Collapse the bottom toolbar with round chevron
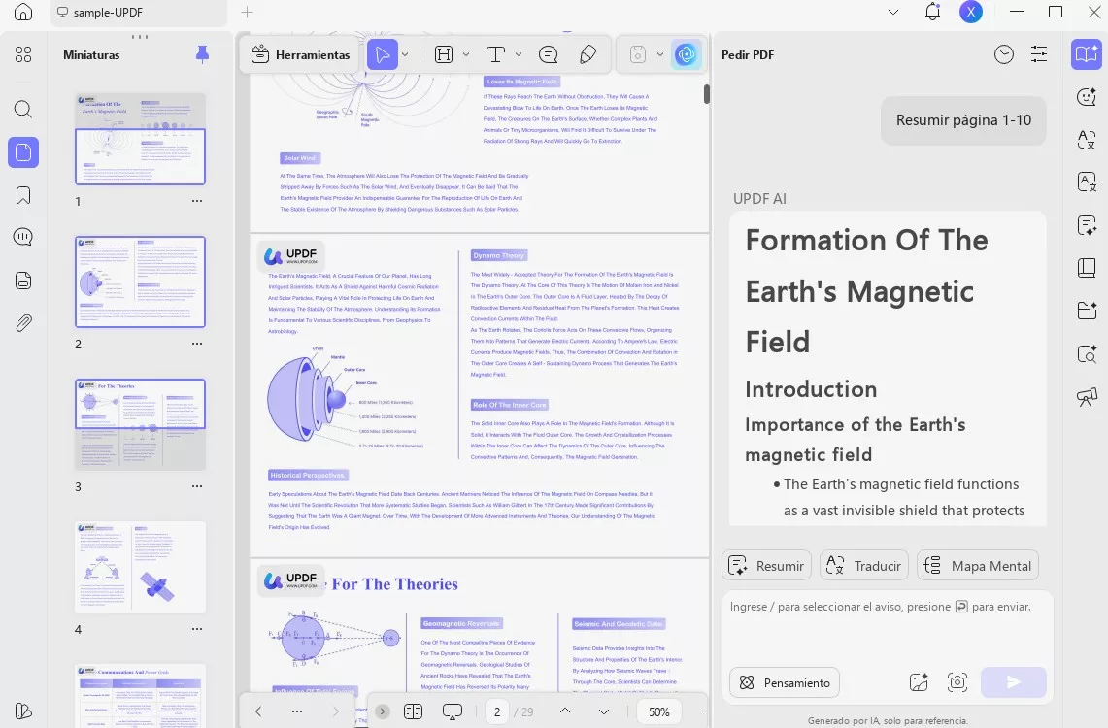Image resolution: width=1108 pixels, height=728 pixels. 383,711
